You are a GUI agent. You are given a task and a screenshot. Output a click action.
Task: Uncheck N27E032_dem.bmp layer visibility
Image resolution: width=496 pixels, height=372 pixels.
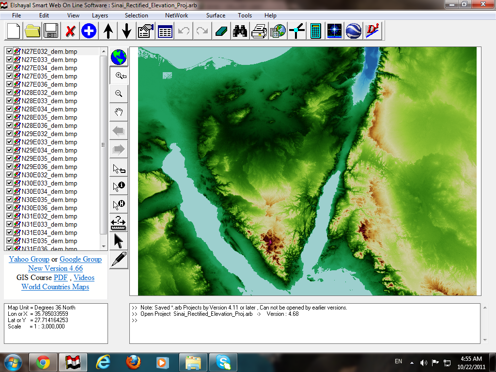coord(9,51)
